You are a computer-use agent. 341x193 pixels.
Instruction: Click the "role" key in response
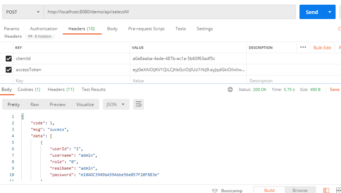57,162
